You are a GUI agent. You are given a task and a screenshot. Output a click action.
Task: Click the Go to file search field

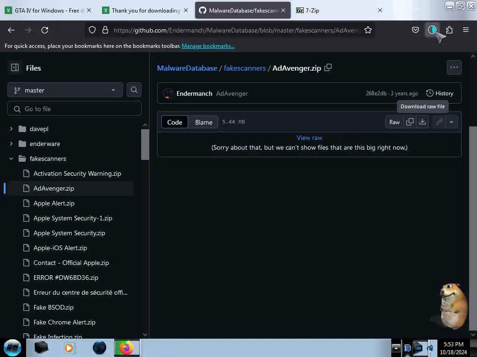(75, 109)
